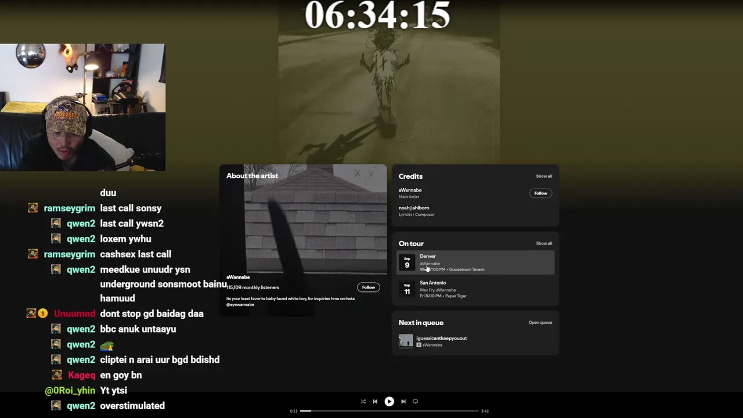Click the Unuumnd username in chat
This screenshot has width=743, height=418.
[74, 313]
